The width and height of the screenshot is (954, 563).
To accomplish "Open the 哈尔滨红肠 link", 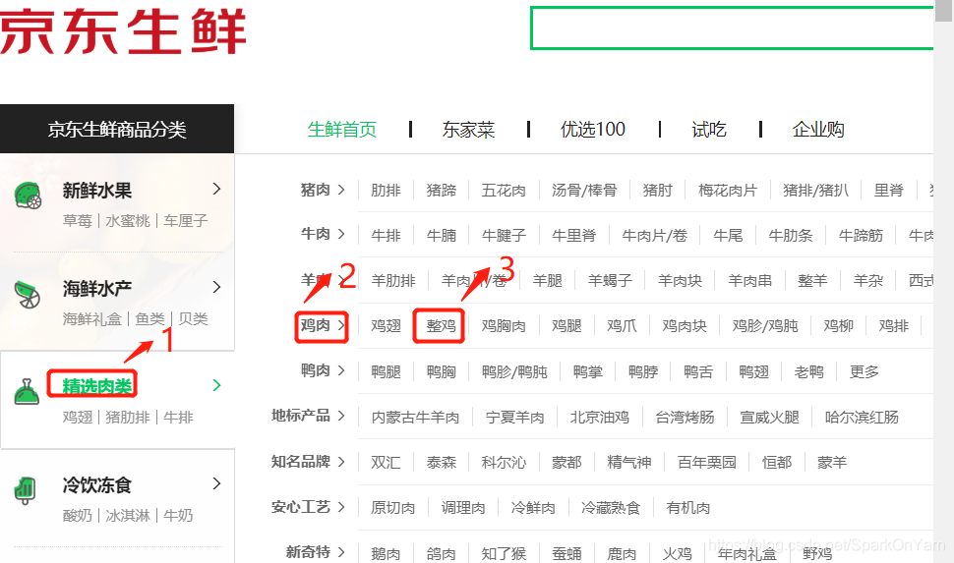I will [862, 417].
